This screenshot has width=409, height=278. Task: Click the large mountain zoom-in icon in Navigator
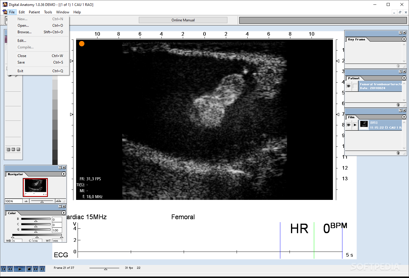[58, 201]
